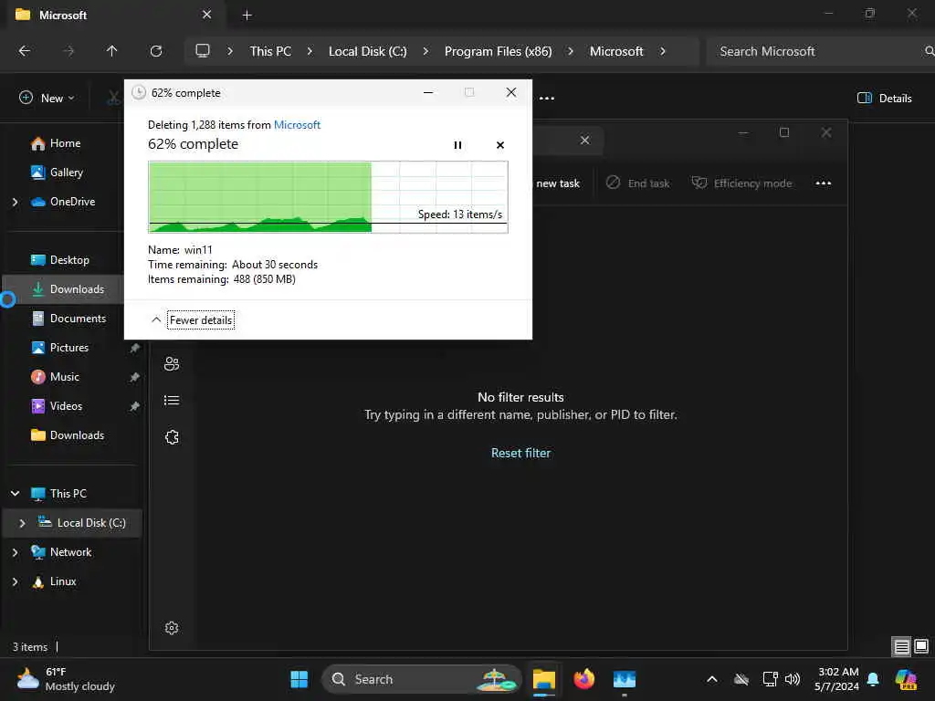Open Task Manager details list icon
Viewport: 935px width, 701px height.
(x=172, y=401)
